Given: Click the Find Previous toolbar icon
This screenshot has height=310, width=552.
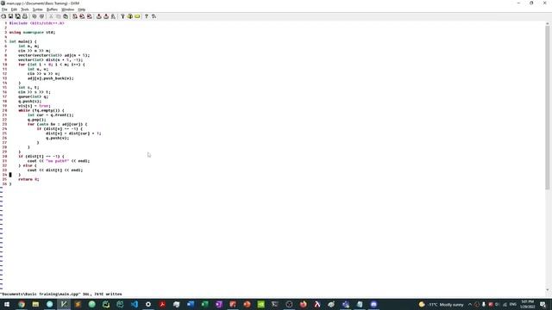Looking at the screenshot, I should point(90,16).
